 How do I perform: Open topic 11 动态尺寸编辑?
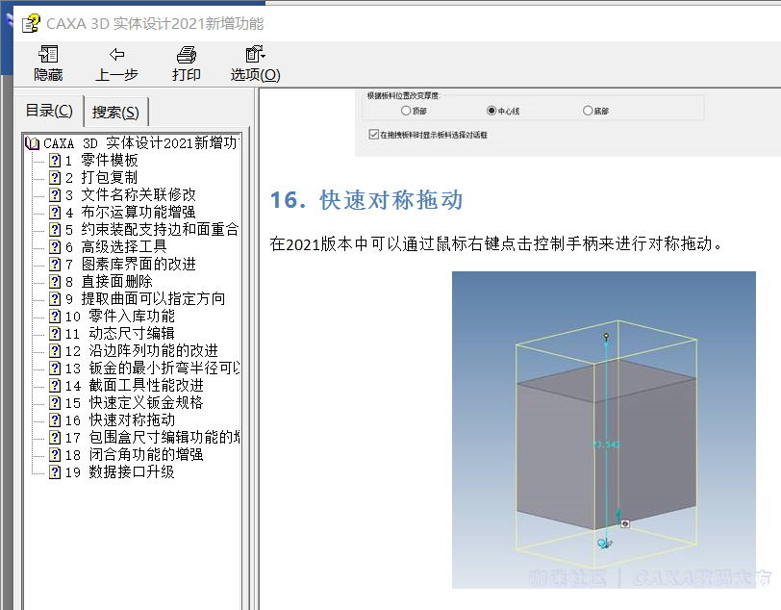pos(120,334)
